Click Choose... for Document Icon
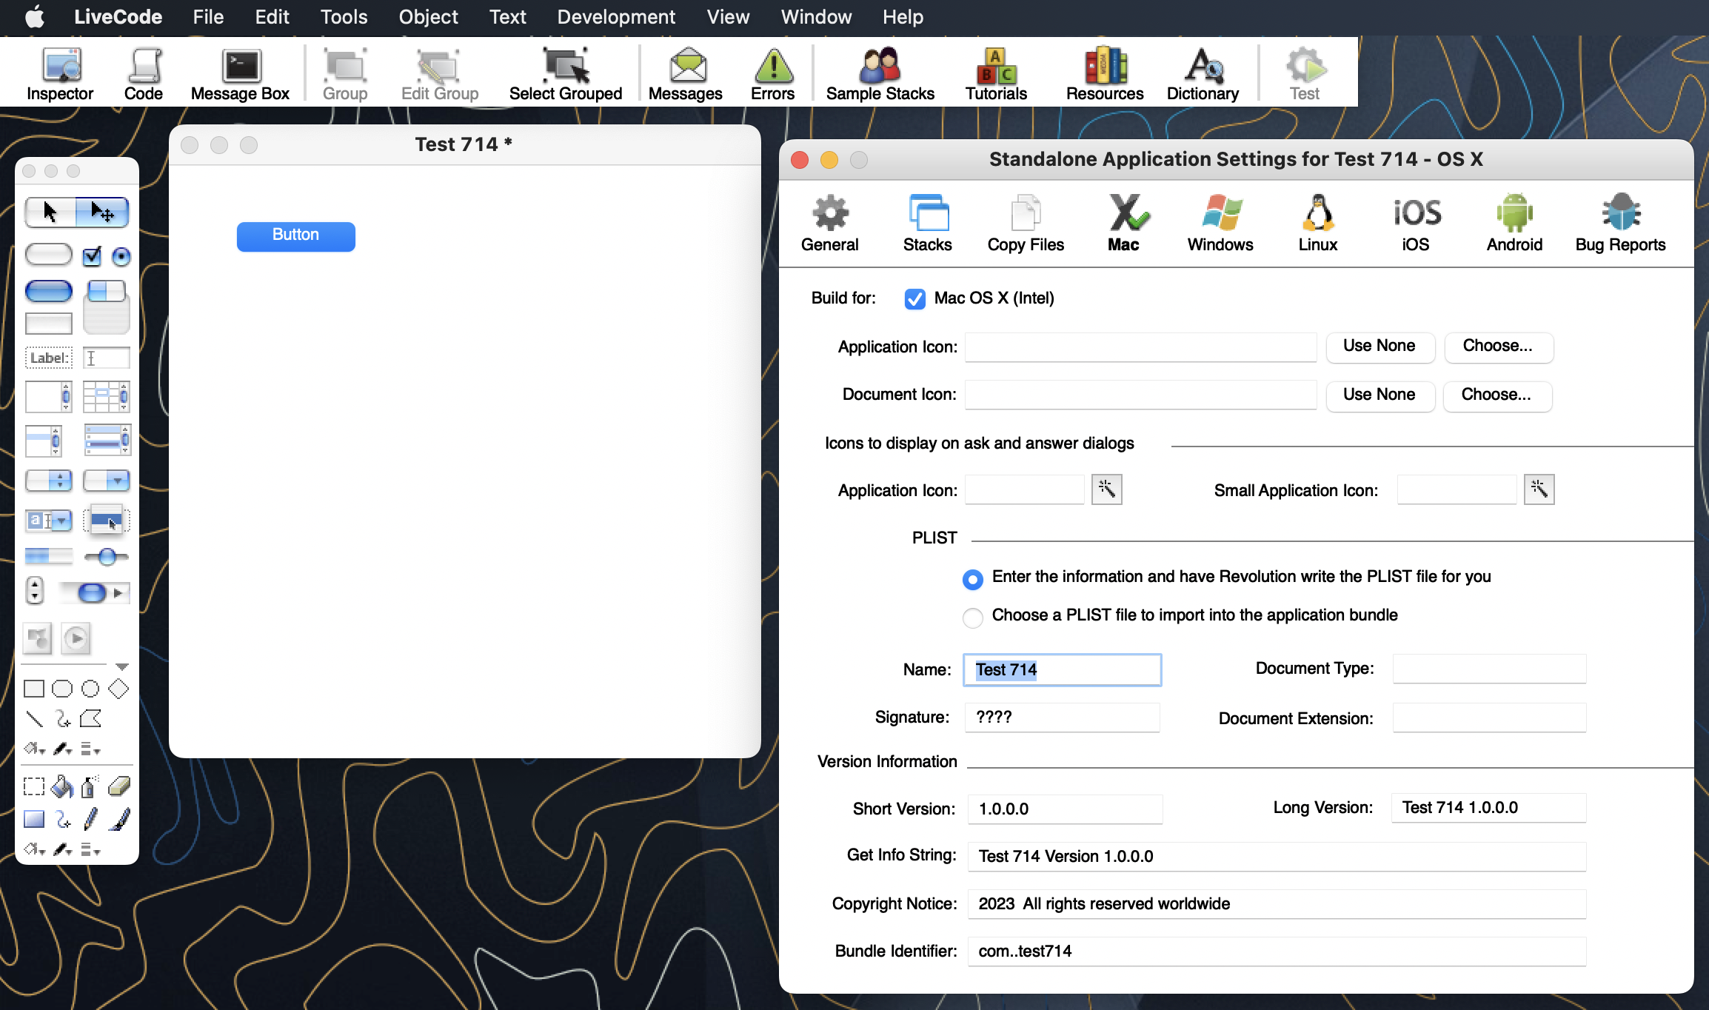This screenshot has width=1709, height=1010. click(x=1497, y=395)
